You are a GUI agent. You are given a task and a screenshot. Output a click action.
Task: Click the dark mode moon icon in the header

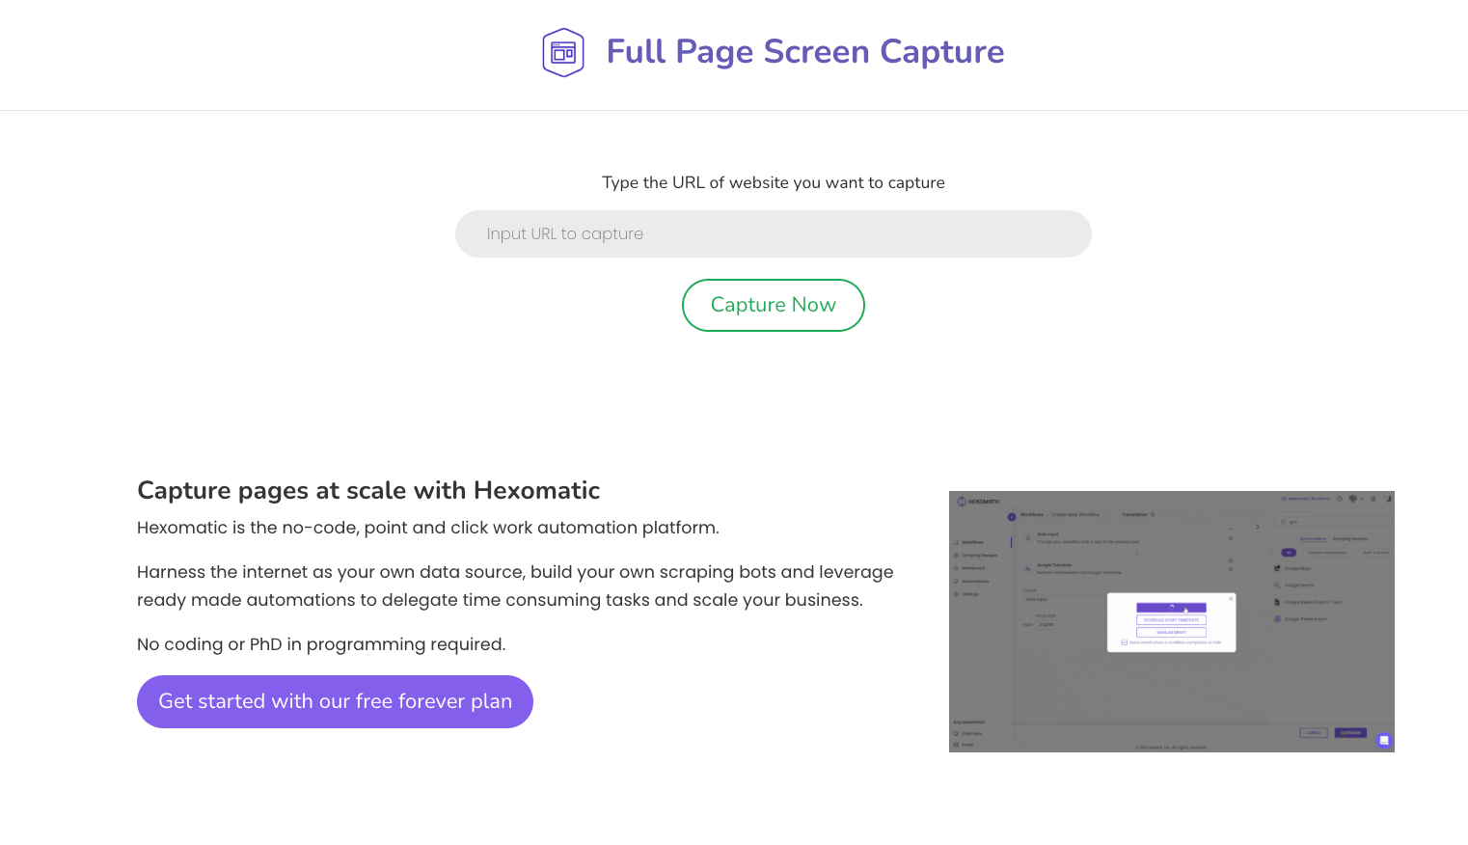[1388, 499]
